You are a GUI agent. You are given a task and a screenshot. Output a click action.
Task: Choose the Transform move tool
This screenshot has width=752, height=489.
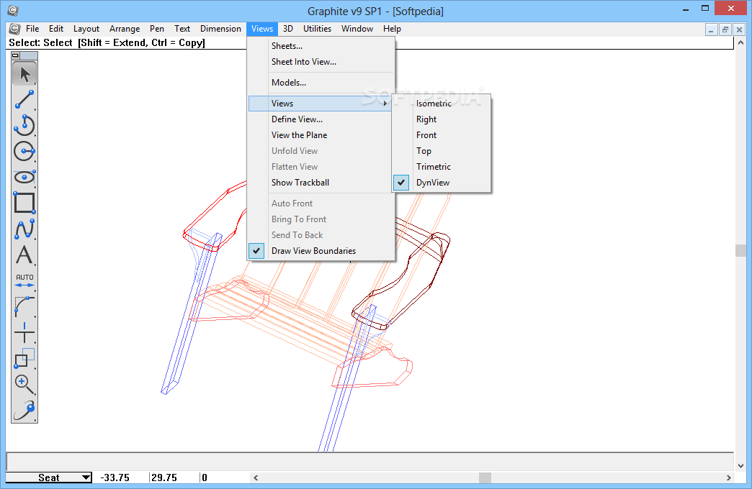(x=24, y=358)
